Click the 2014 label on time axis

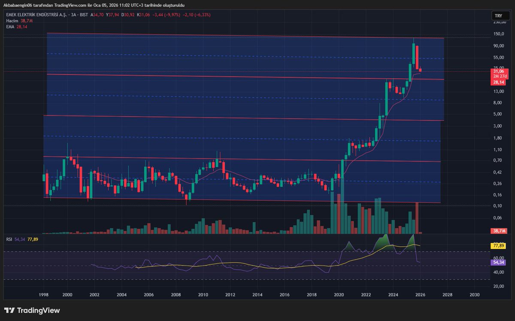pyautogui.click(x=257, y=295)
